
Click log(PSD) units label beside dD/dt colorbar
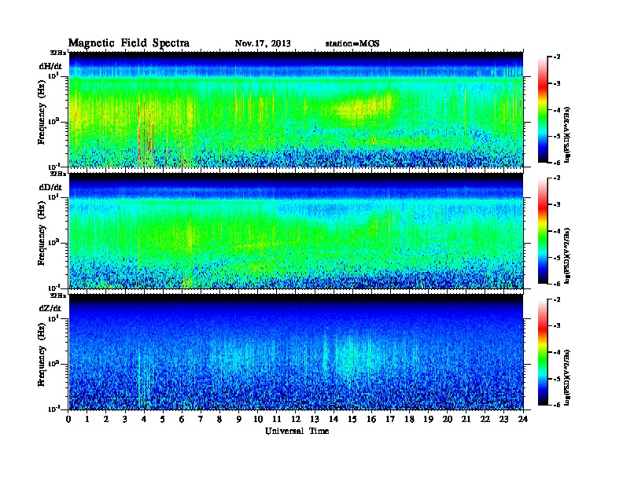568,255
